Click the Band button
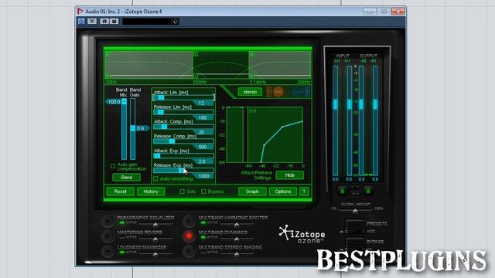The height and width of the screenshot is (278, 495). tap(127, 177)
